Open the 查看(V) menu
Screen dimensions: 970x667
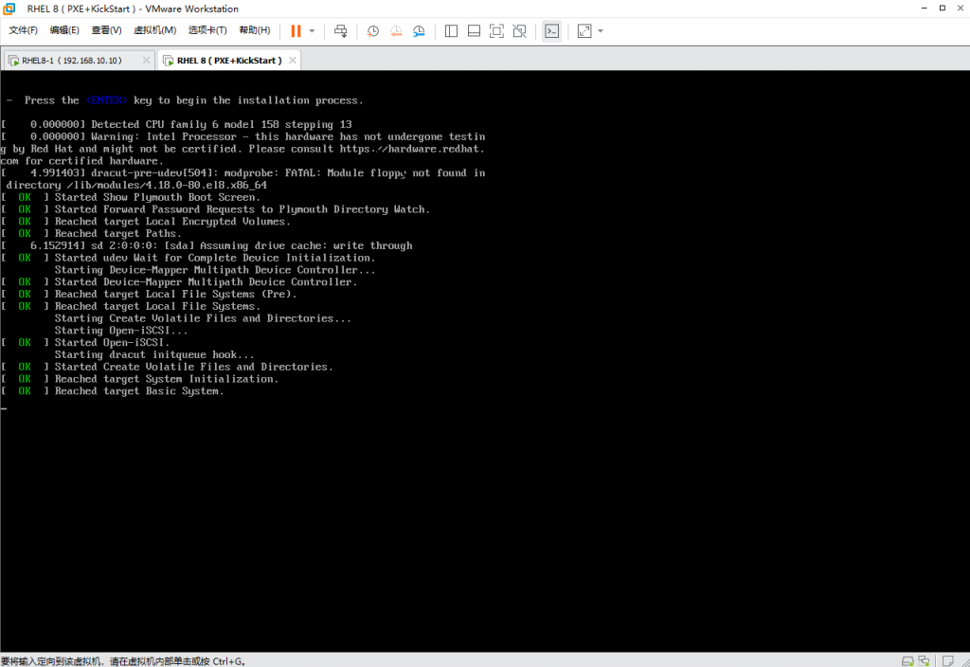(106, 30)
